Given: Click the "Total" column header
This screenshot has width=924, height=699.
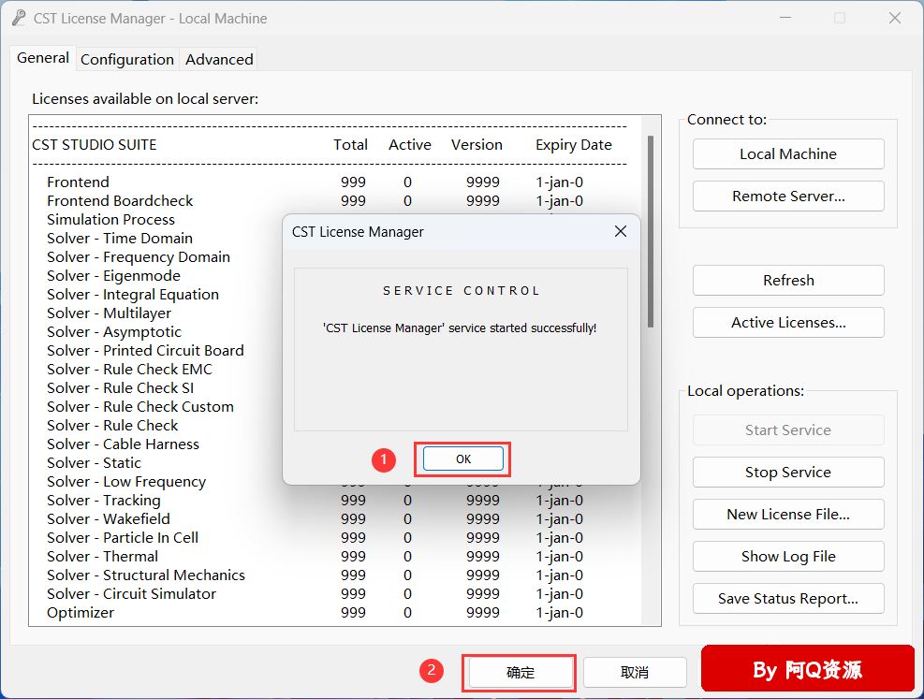Looking at the screenshot, I should pos(351,145).
